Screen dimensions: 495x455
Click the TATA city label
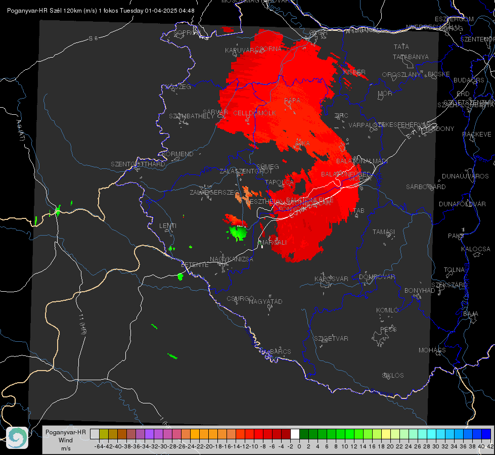(401, 47)
